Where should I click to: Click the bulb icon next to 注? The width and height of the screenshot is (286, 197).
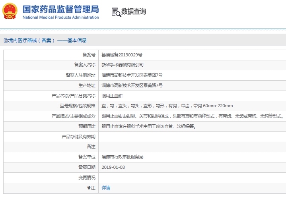pos(89,188)
